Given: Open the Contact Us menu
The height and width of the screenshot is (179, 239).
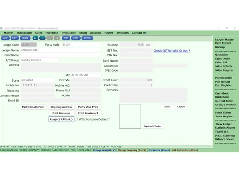Looking at the screenshot, I should (x=139, y=33).
